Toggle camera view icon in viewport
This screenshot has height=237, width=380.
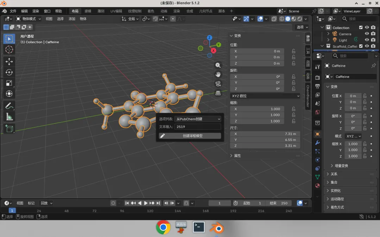218,84
